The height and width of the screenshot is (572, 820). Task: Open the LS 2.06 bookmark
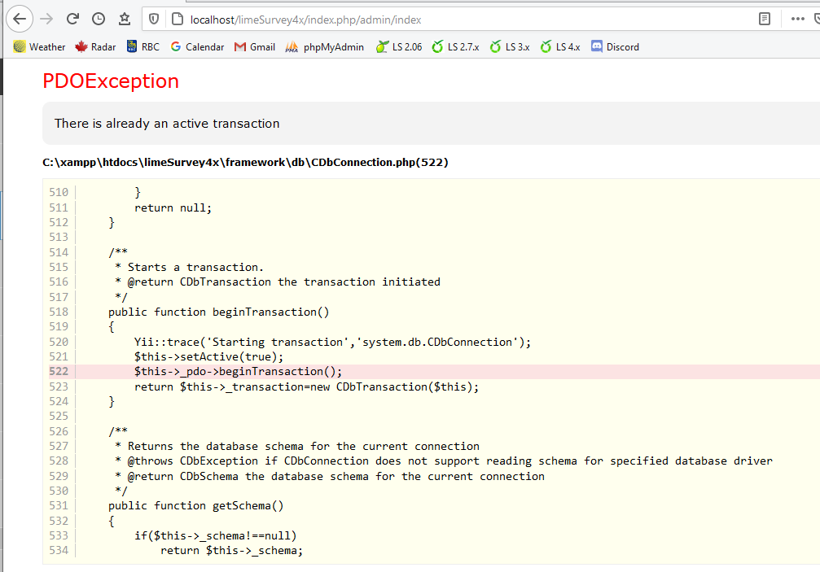pos(399,47)
